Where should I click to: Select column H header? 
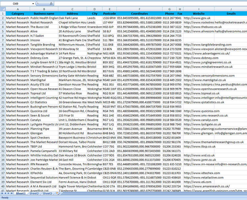180,9
